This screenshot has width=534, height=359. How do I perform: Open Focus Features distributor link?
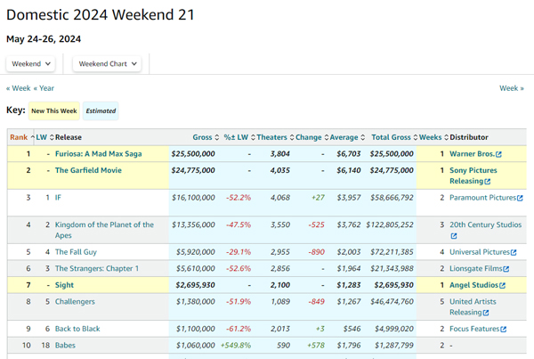point(474,329)
